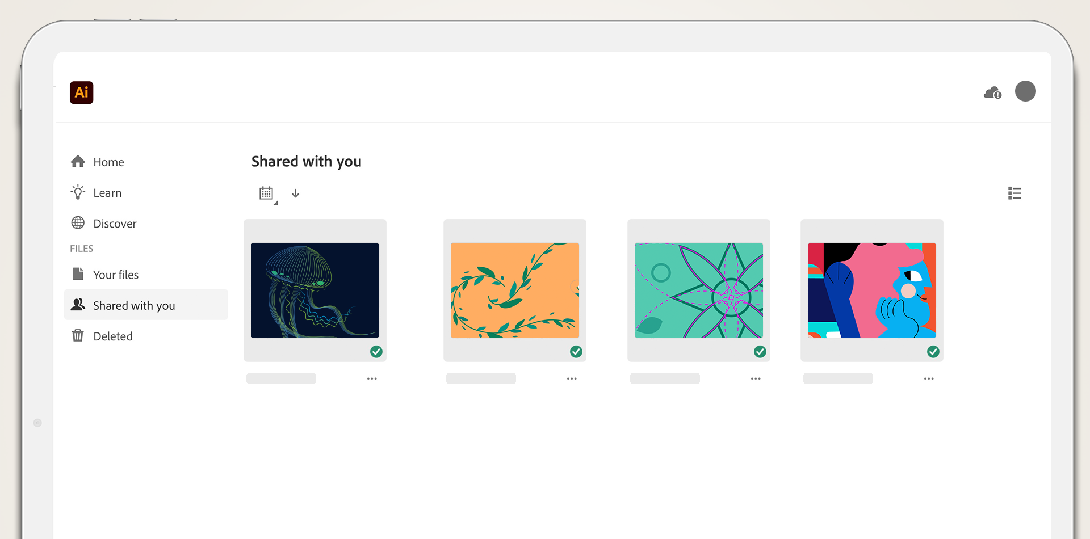Open the Learn section

[x=107, y=193]
